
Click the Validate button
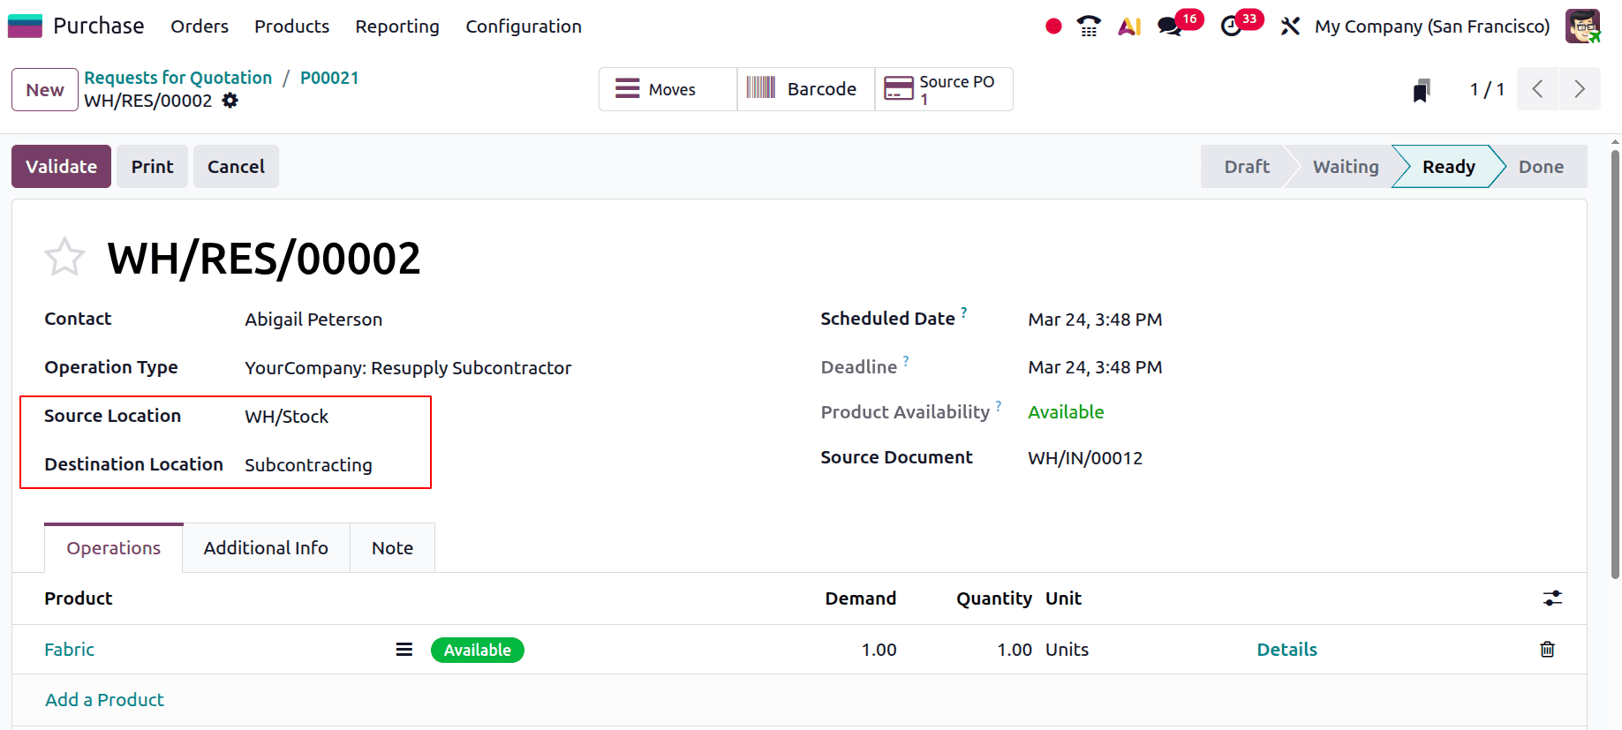pyautogui.click(x=61, y=167)
